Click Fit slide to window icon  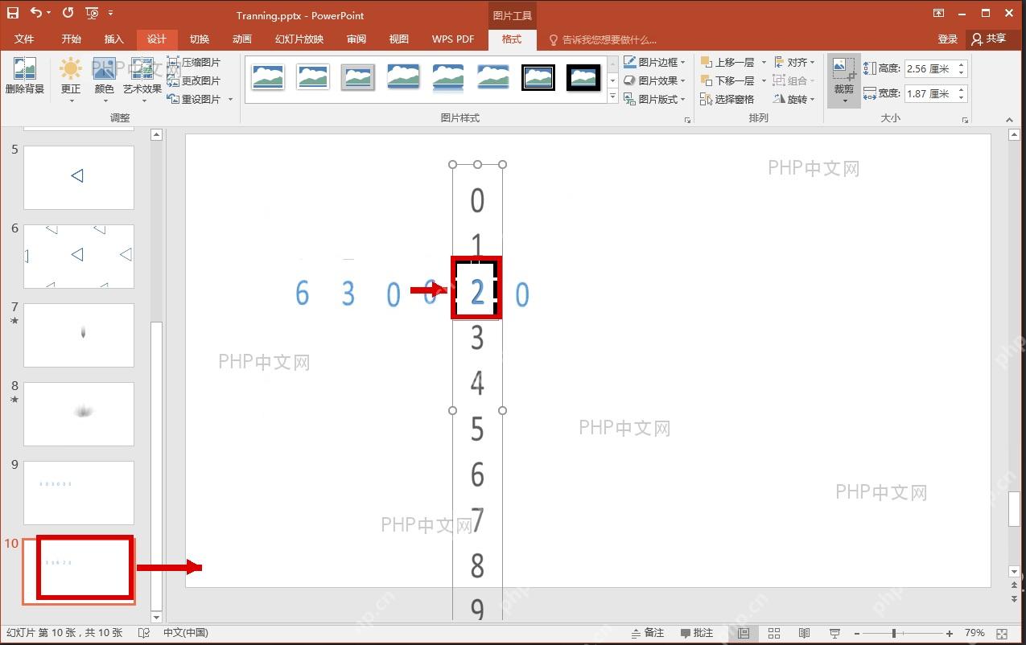(1002, 634)
